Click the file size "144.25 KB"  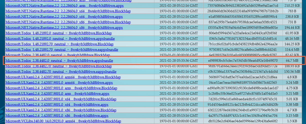292,44
